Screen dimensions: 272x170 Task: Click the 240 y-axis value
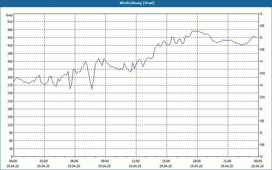pyautogui.click(x=10, y=93)
